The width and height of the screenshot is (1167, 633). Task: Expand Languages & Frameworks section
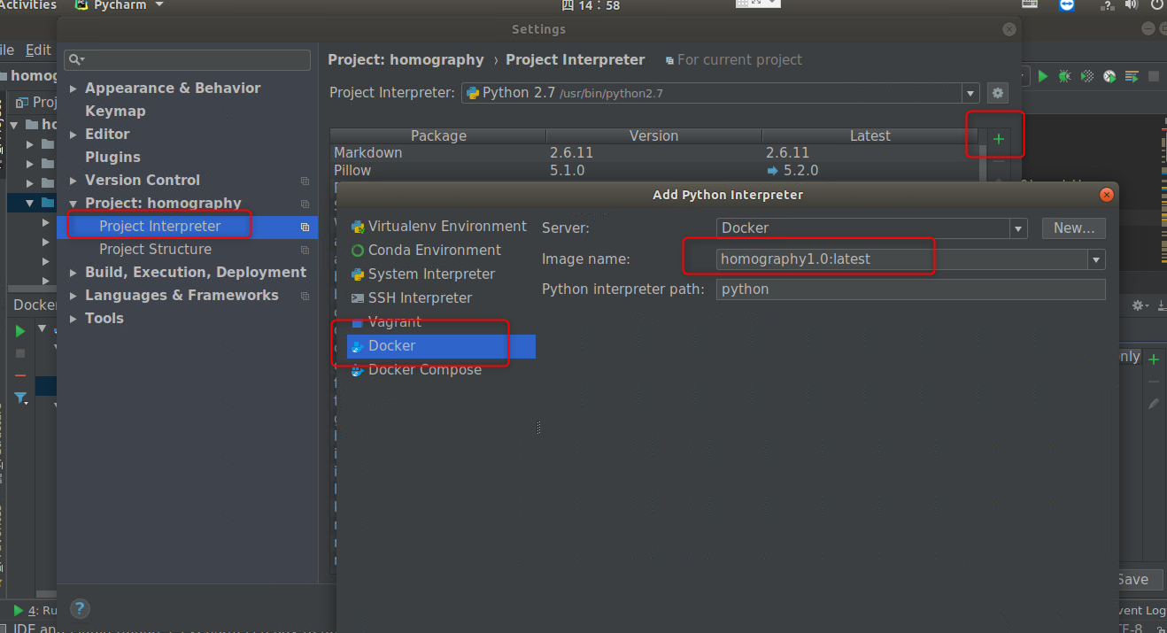point(73,296)
